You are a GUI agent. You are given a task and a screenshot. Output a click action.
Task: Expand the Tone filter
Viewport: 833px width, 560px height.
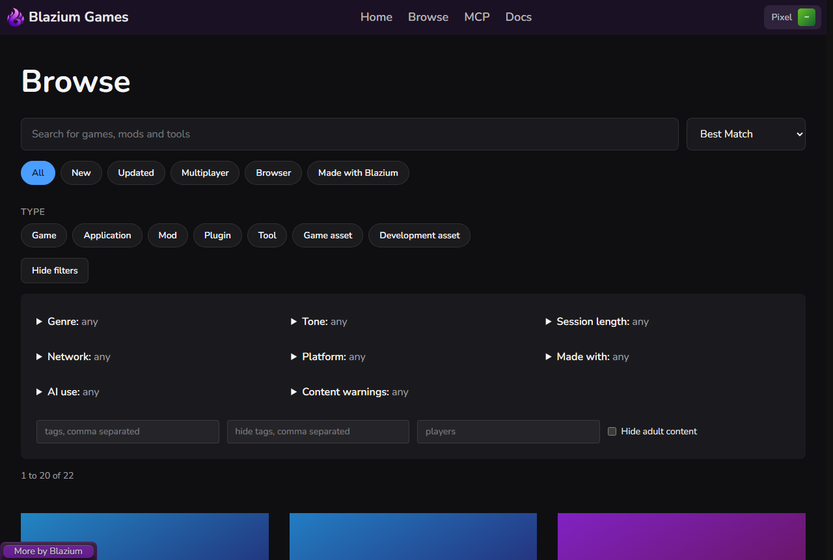pos(319,322)
